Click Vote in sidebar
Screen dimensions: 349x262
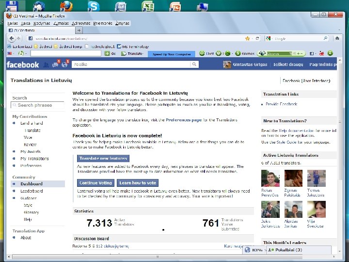28,137
